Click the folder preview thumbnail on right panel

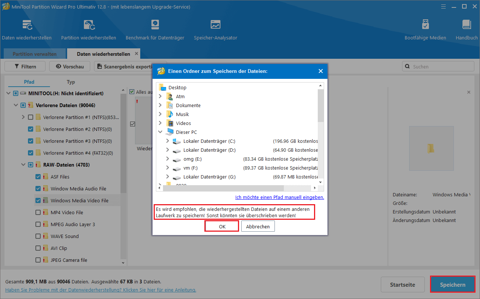[431, 148]
